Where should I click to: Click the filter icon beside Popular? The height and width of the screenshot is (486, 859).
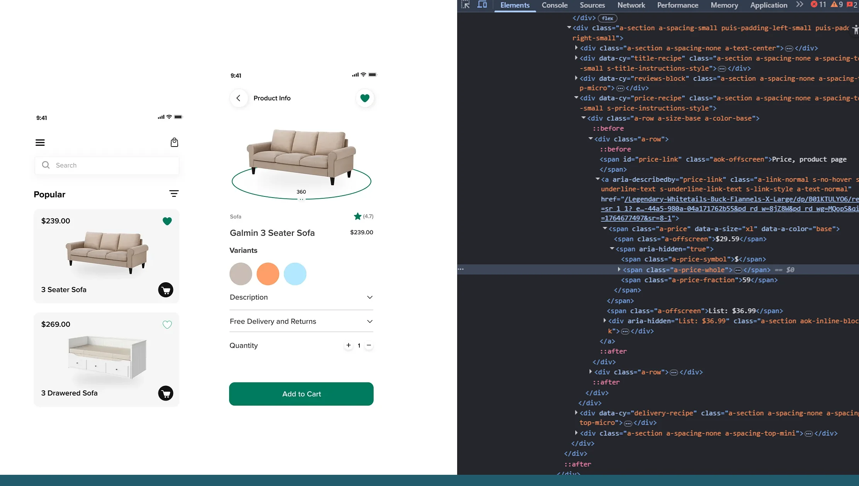(x=174, y=194)
